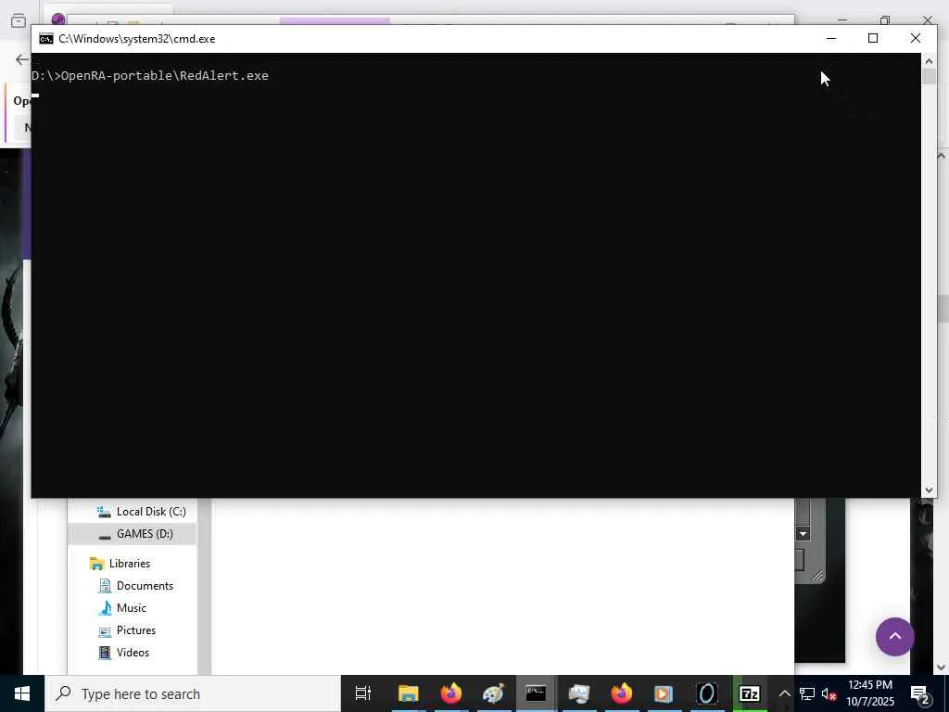This screenshot has height=712, width=949.
Task: Click the cmd scrollbar down arrow
Action: pos(929,489)
